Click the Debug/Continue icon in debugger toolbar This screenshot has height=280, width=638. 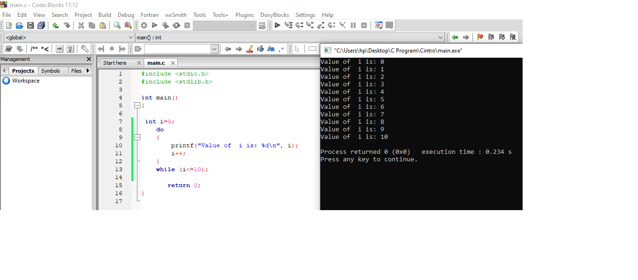pos(277,25)
